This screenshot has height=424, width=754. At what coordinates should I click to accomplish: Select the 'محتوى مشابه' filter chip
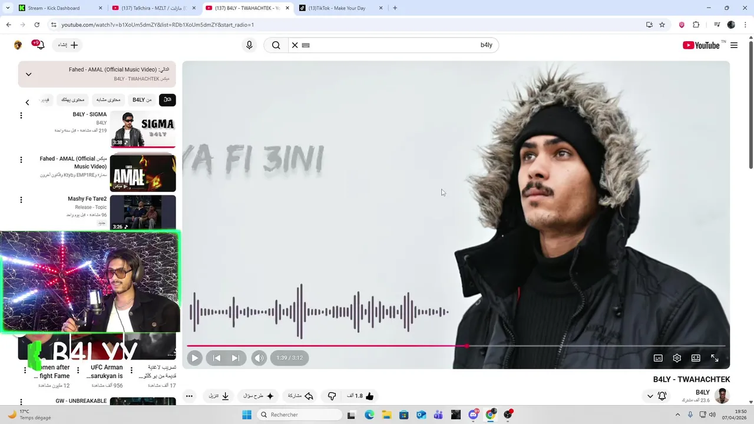108,100
